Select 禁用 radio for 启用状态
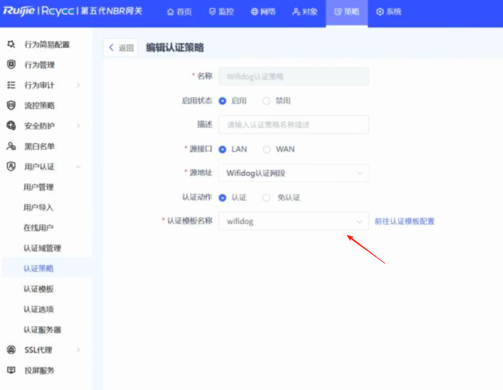The image size is (503, 390). click(x=266, y=101)
